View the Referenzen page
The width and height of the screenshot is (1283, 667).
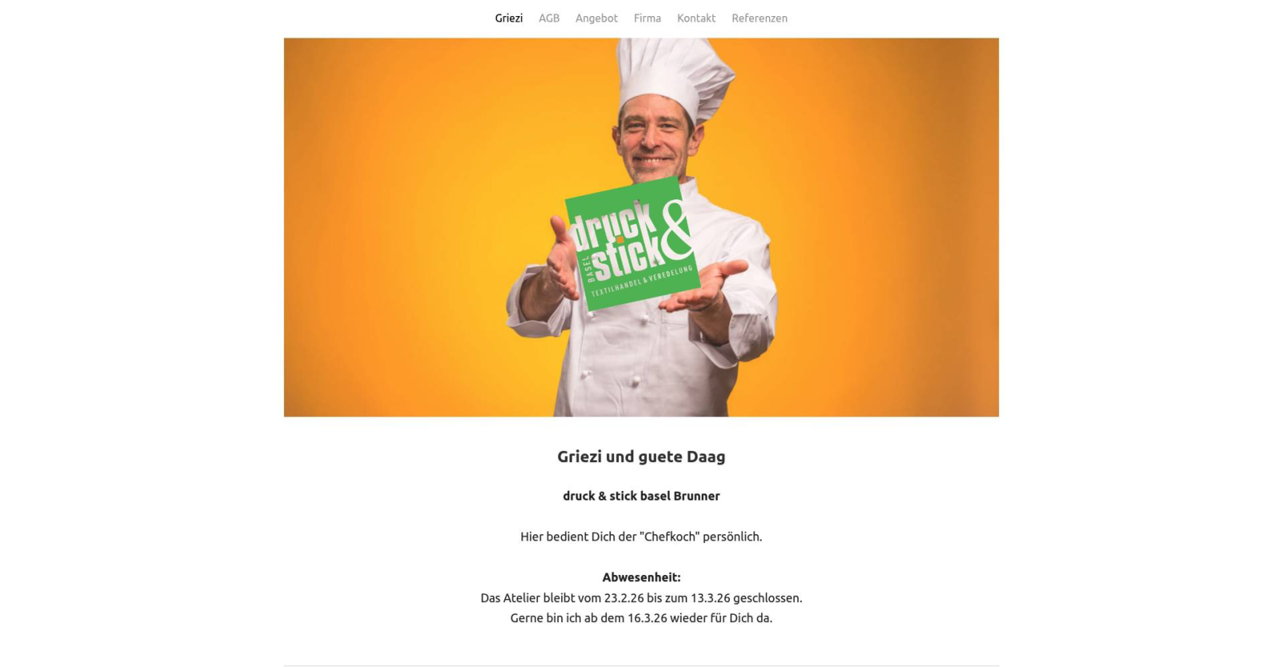click(x=759, y=18)
